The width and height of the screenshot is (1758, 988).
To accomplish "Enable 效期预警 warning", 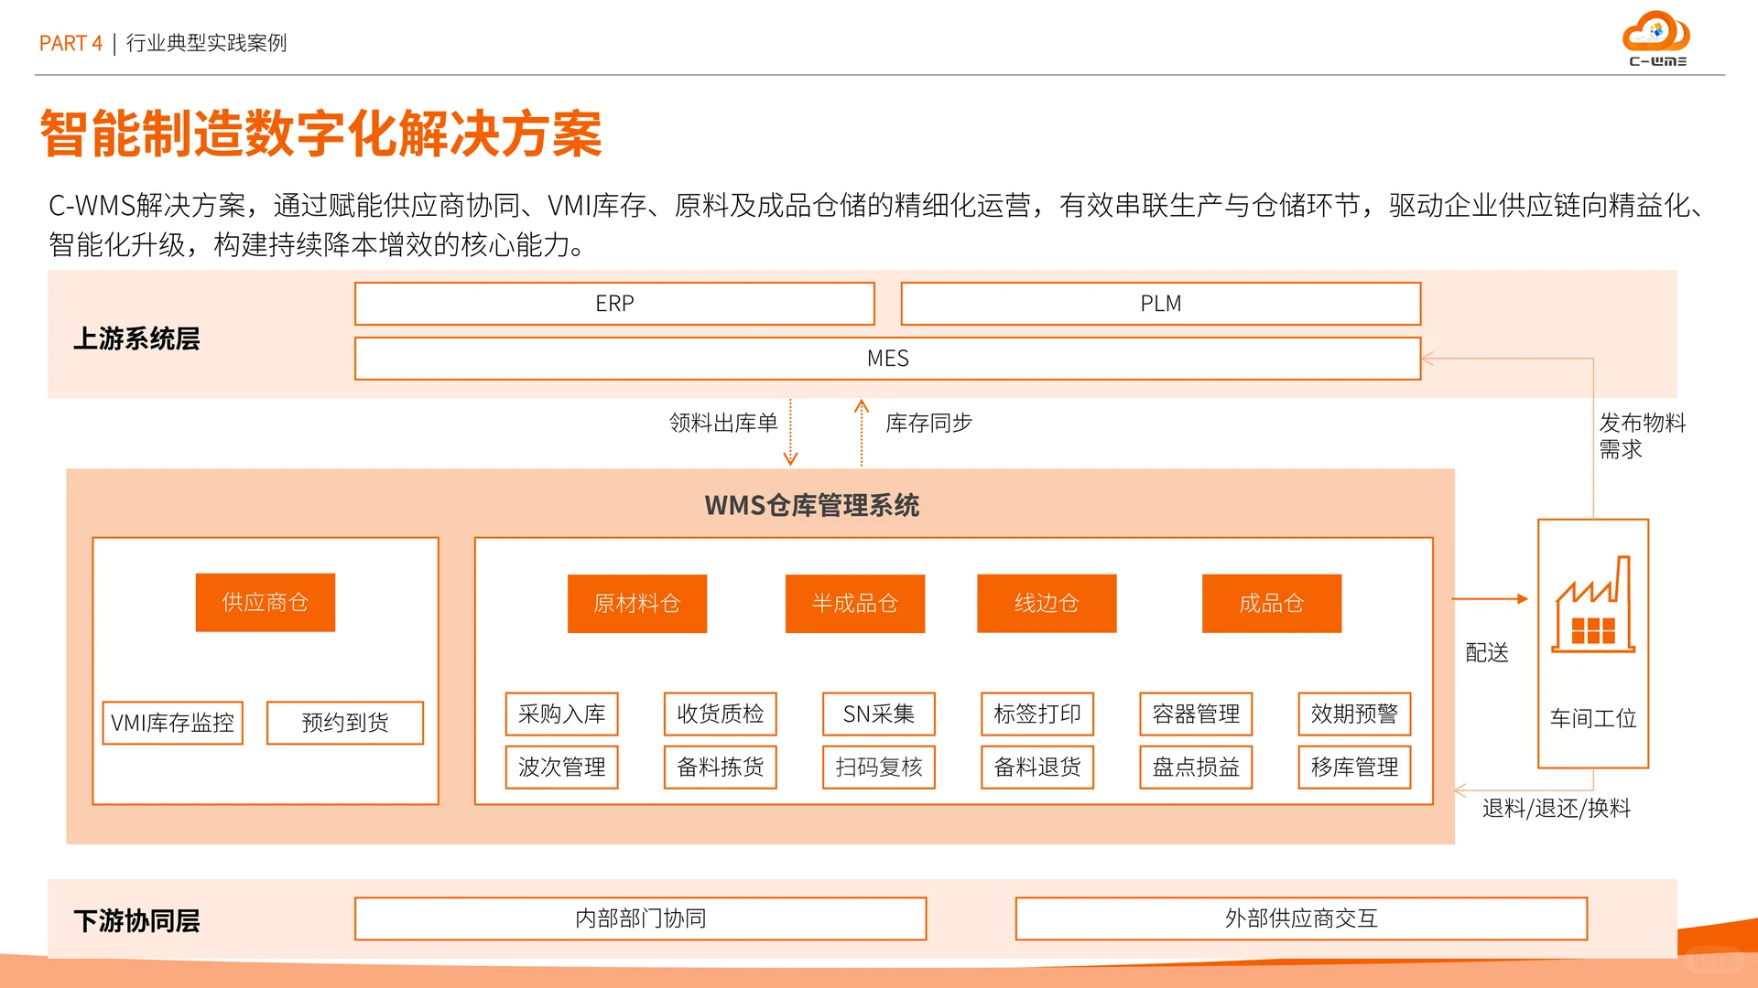I will [x=1354, y=714].
